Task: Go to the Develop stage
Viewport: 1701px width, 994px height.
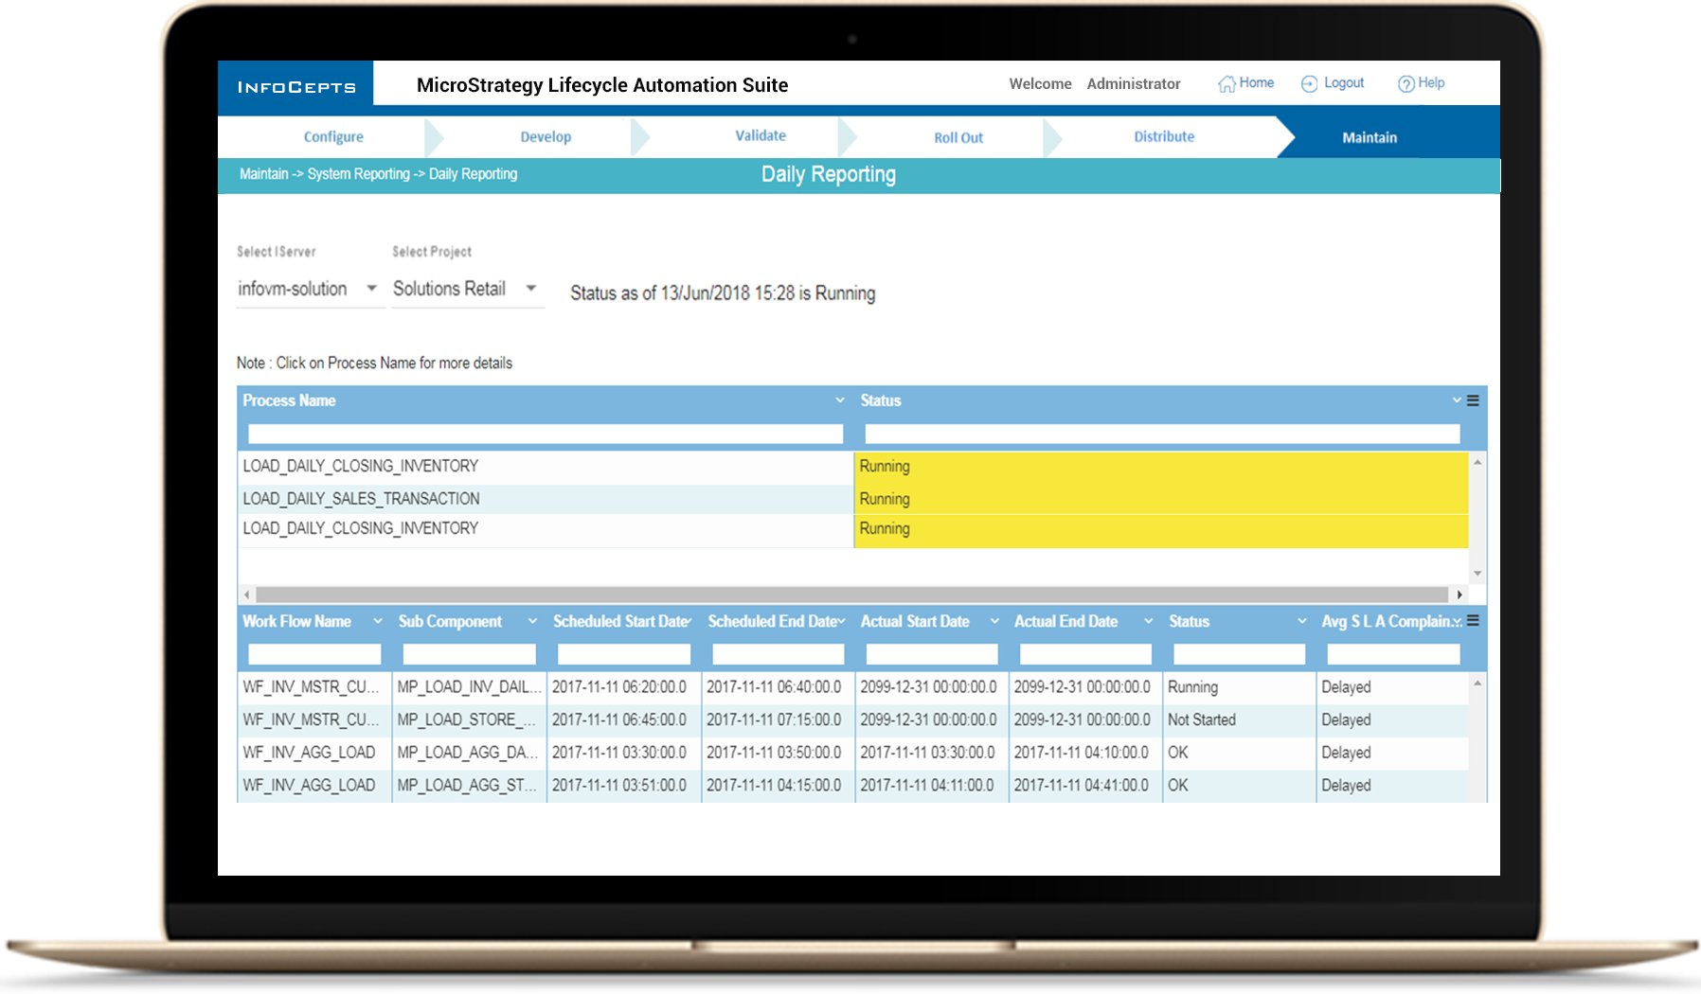Action: tap(546, 137)
